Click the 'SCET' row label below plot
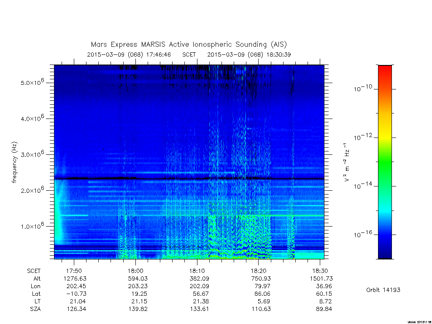 point(34,271)
